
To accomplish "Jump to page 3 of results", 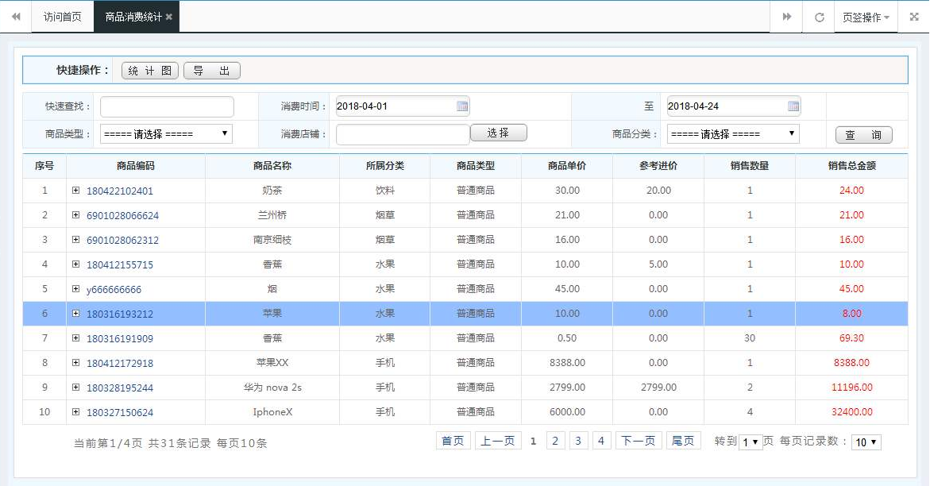I will pos(577,440).
